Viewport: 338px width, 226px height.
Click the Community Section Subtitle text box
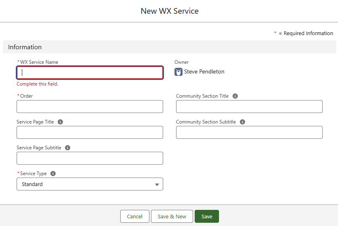click(249, 132)
